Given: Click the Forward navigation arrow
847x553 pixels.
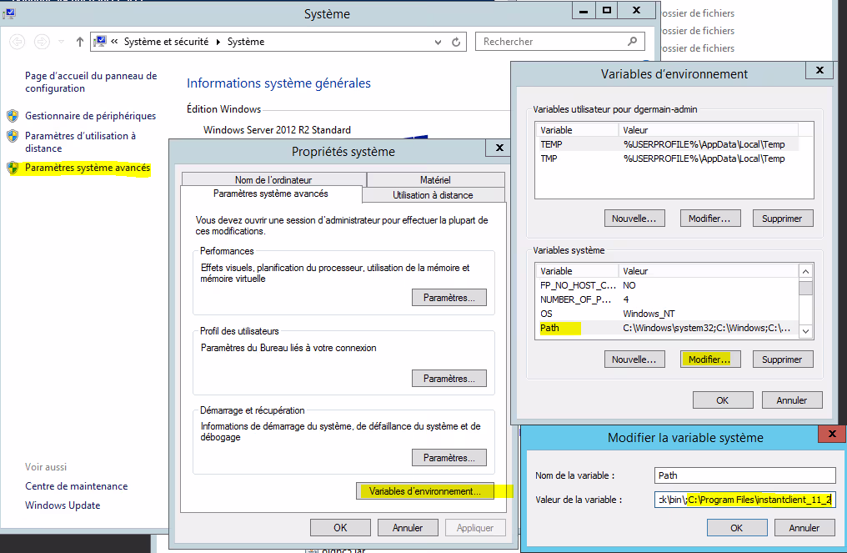Looking at the screenshot, I should (42, 42).
